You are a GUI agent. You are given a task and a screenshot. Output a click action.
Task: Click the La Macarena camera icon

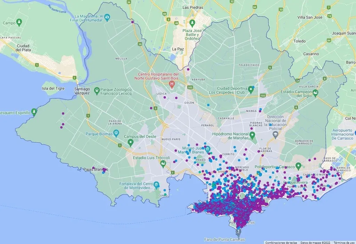tap(107, 17)
